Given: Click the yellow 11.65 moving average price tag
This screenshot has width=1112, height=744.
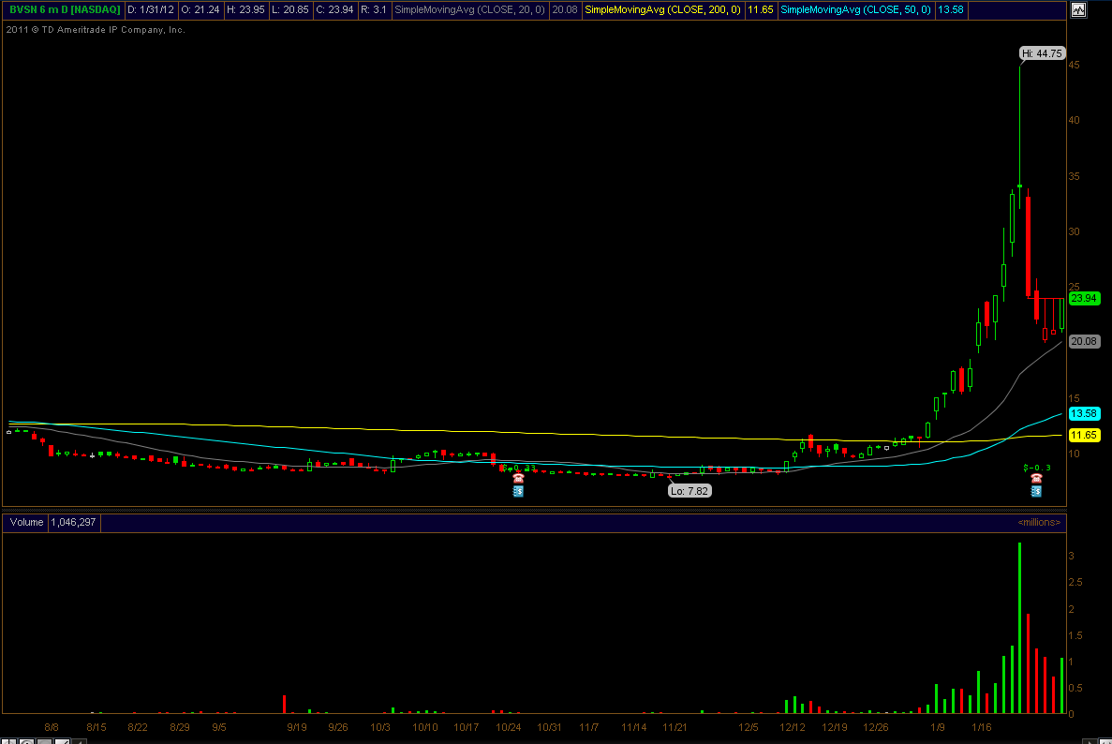Looking at the screenshot, I should (1084, 436).
